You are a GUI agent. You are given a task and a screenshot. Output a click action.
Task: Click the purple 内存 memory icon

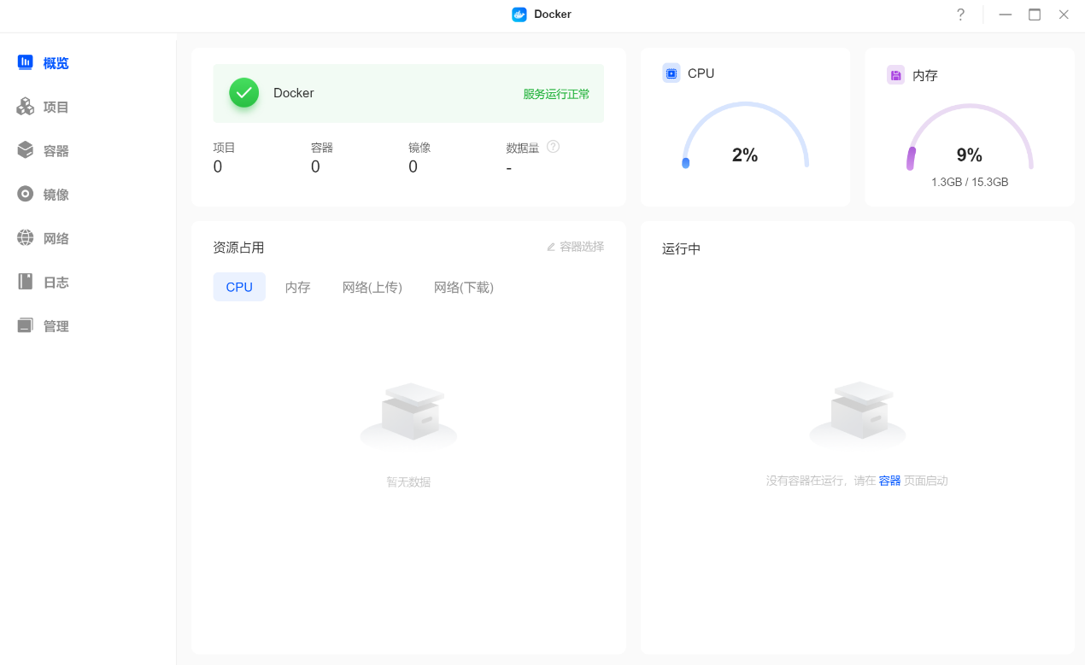coord(896,75)
